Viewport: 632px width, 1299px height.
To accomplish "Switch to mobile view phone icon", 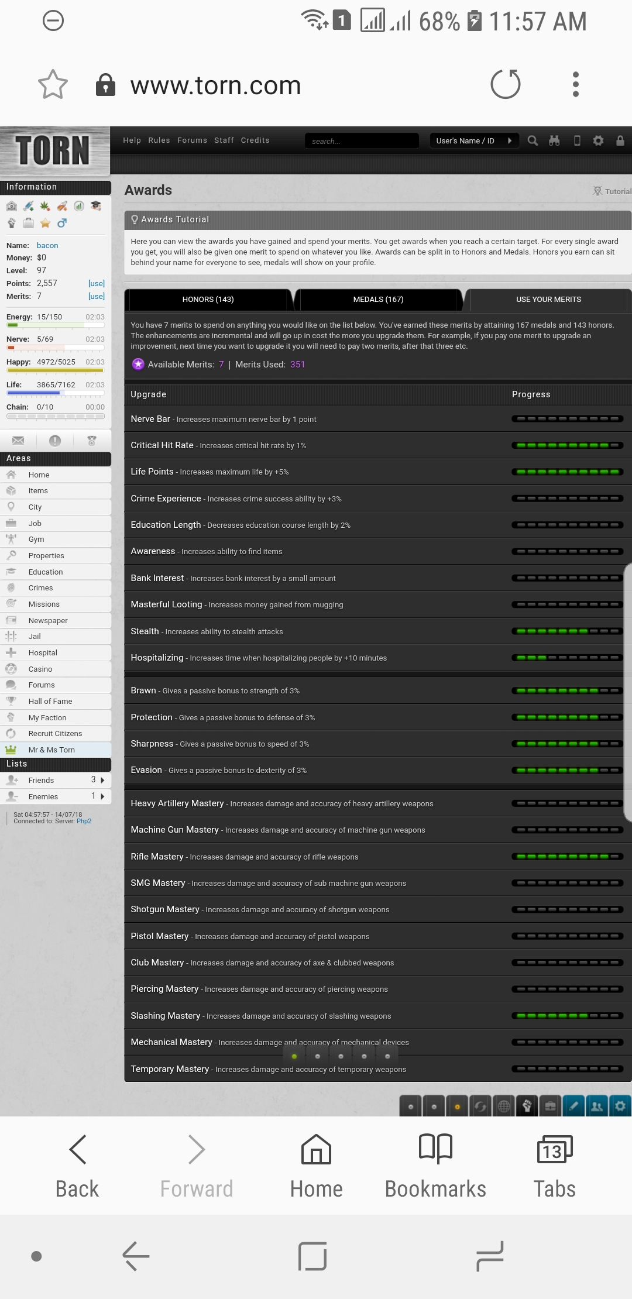I will pyautogui.click(x=577, y=140).
